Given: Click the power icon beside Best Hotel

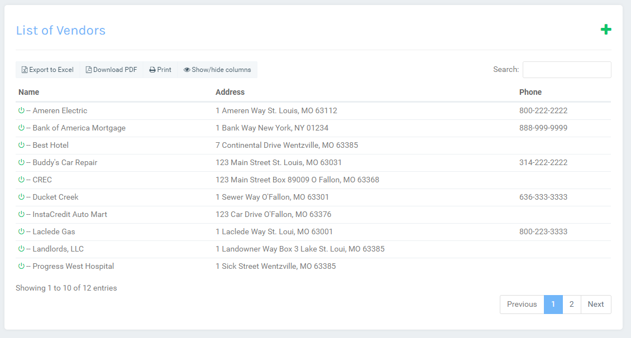Looking at the screenshot, I should [21, 145].
